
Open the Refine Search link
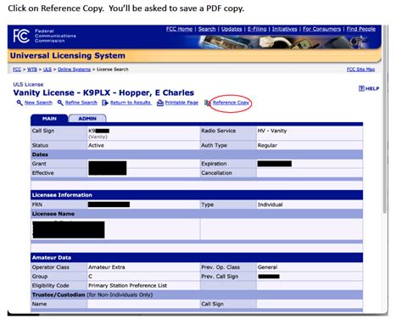pyautogui.click(x=81, y=103)
